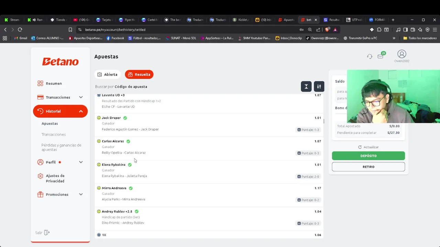Click the bet list scrollbar thumb
Image resolution: width=440 pixels, height=247 pixels.
[323, 121]
